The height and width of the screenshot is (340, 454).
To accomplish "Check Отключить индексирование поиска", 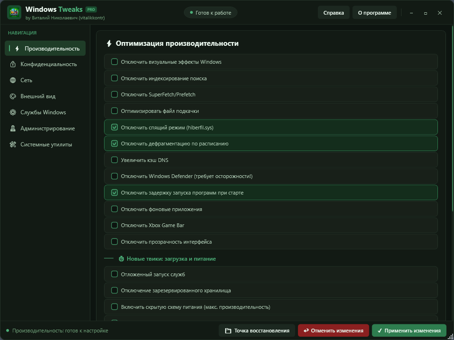I will pyautogui.click(x=114, y=78).
